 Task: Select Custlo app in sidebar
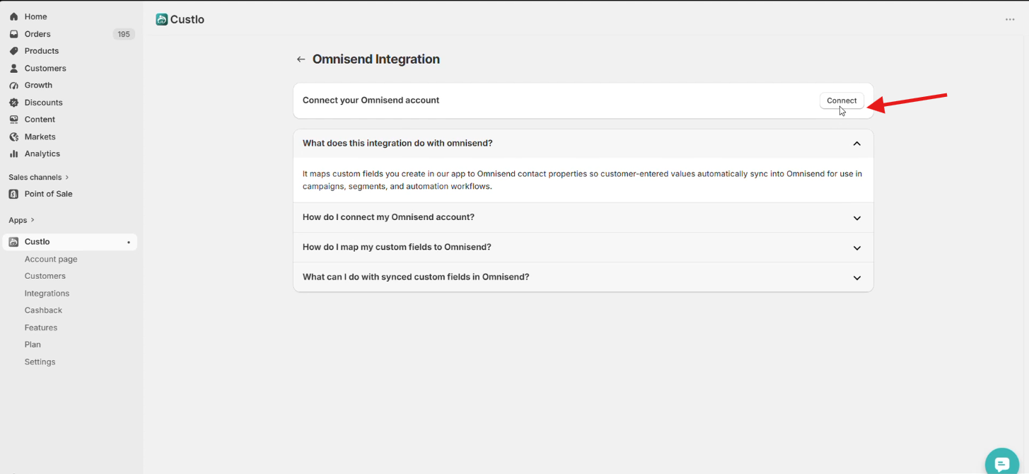(x=69, y=242)
